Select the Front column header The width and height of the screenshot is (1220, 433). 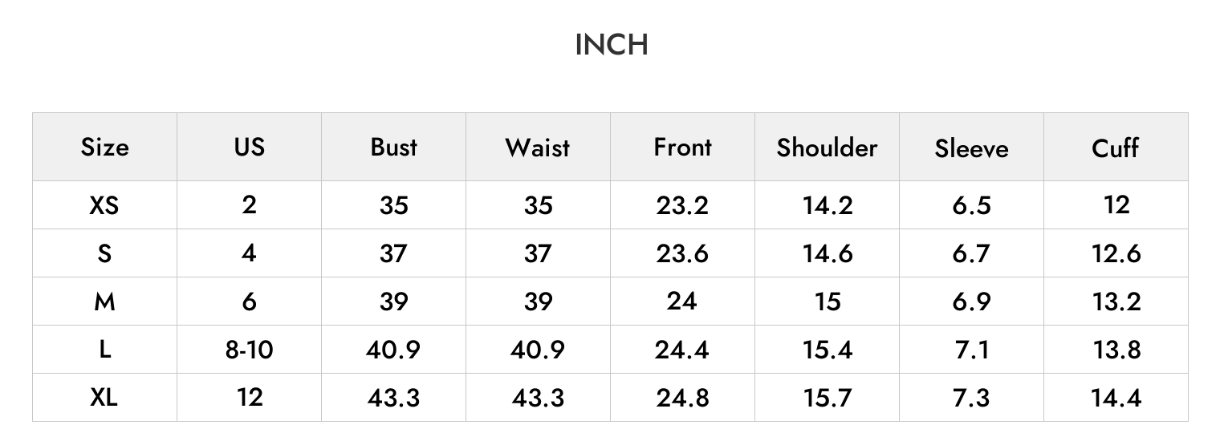(x=682, y=147)
